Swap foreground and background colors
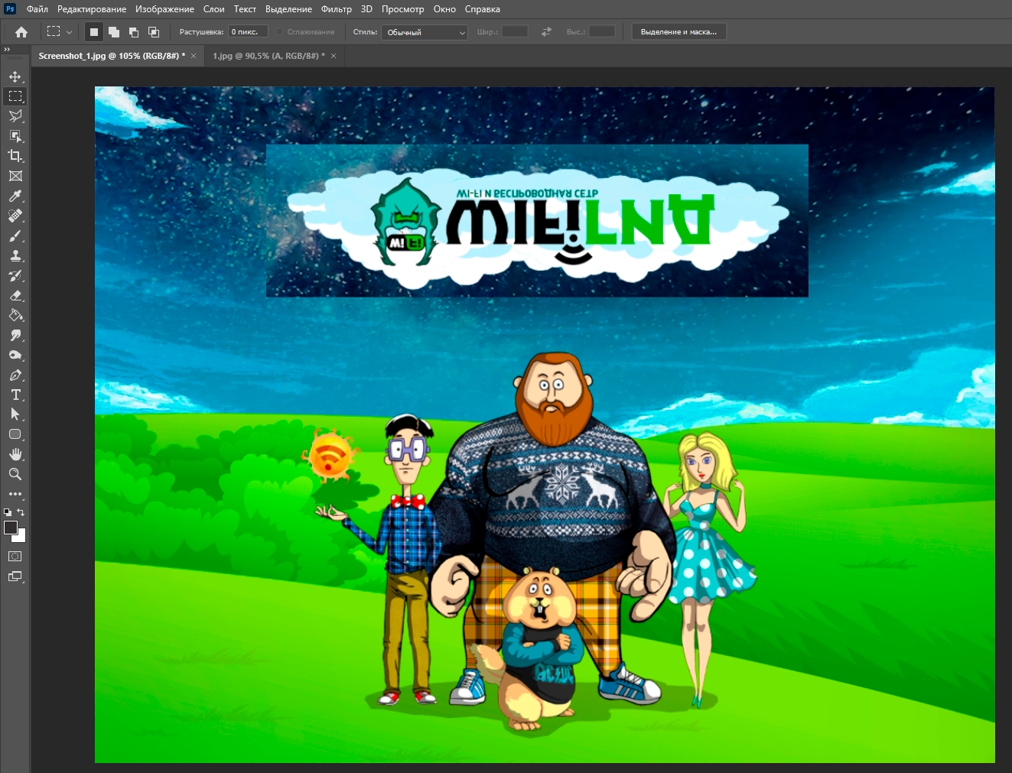This screenshot has height=773, width=1012. (21, 512)
